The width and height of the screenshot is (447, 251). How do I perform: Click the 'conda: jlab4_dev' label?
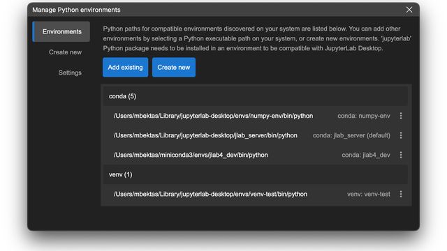366,155
